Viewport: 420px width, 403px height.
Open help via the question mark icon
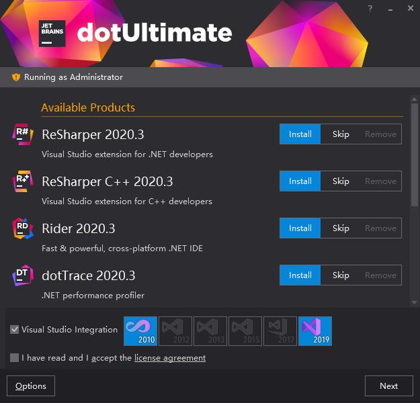point(370,9)
